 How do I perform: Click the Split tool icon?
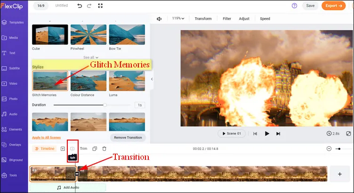pyautogui.click(x=72, y=149)
